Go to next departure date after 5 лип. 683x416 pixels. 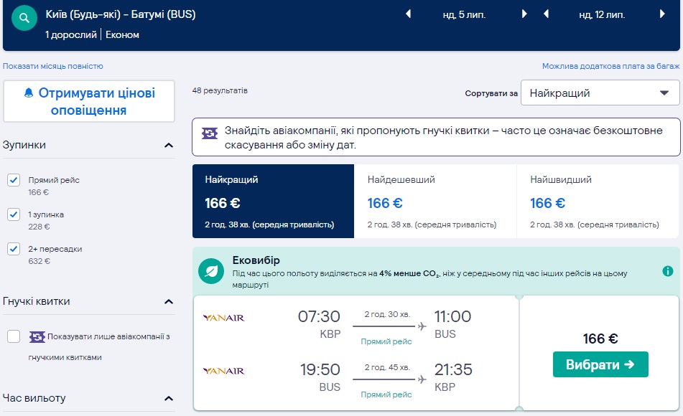[524, 14]
